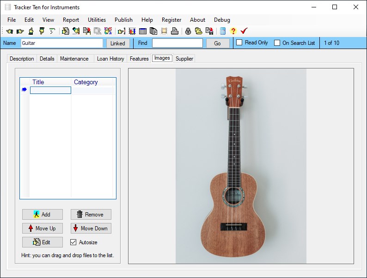This screenshot has width=367, height=278.
Task: Switch to the Description tab
Action: coord(22,59)
